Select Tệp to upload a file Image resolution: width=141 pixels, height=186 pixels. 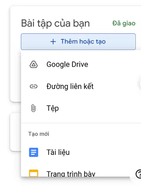coord(81,108)
